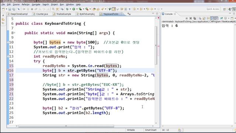Image resolution: width=236 pixels, height=133 pixels.
Task: Open the Project menu
Action: pos(54,4)
